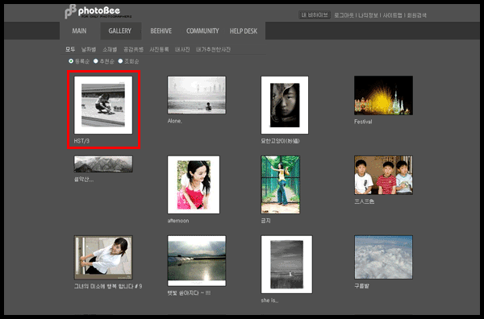
Task: Open the HST/3 photo thumbnail
Action: click(x=103, y=105)
